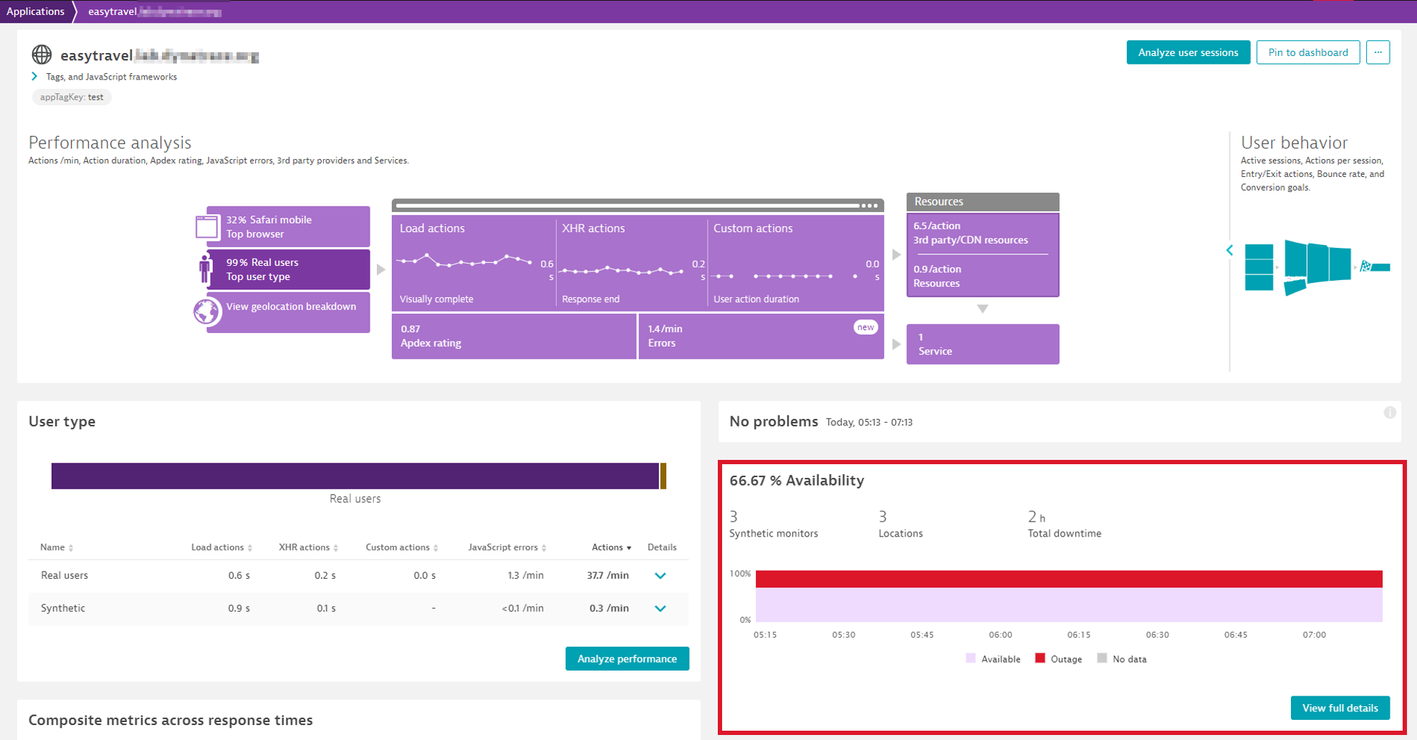The image size is (1417, 740).
Task: Click Performance analysis heading
Action: (110, 143)
